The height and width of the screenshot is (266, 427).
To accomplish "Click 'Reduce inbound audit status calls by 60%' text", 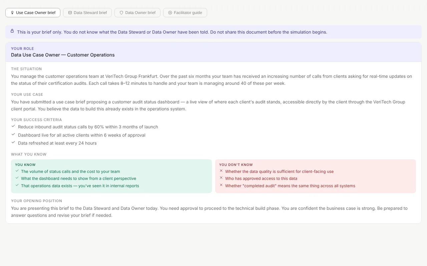I will tap(88, 127).
